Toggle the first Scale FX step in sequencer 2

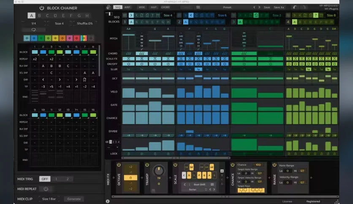tap(181, 59)
